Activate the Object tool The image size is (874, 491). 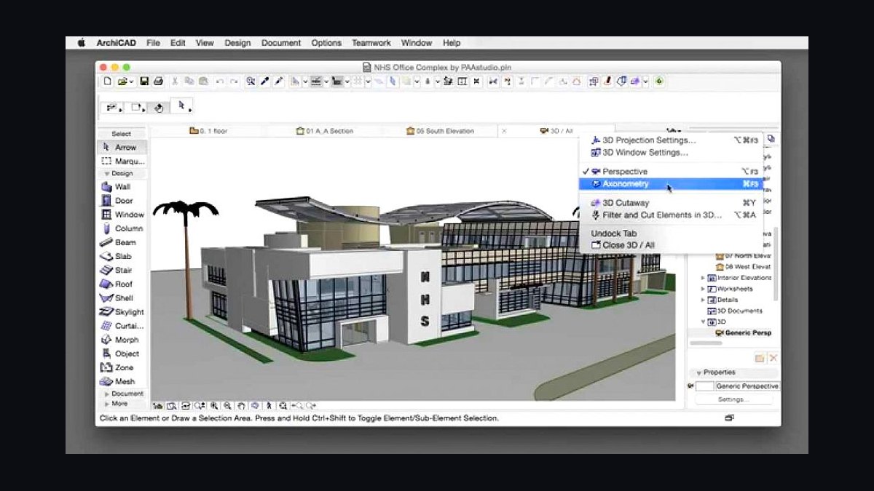click(x=122, y=354)
